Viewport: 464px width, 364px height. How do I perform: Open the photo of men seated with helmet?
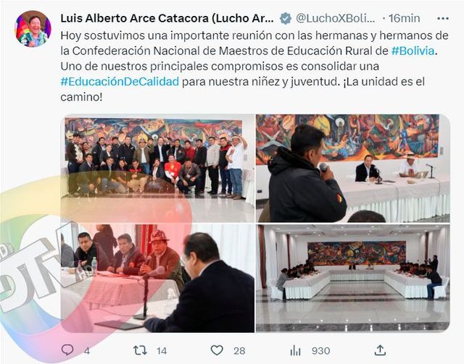[157, 279]
